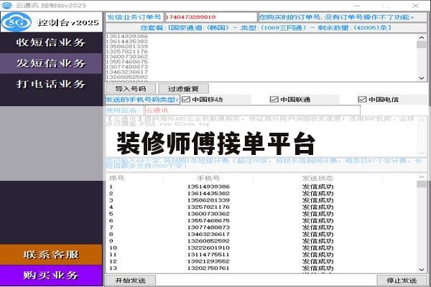This screenshot has width=431, height=287.
Task: Toggle the 中国移动 checkbox
Action: pos(186,100)
